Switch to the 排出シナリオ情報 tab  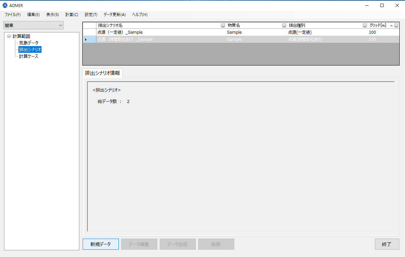click(x=102, y=73)
